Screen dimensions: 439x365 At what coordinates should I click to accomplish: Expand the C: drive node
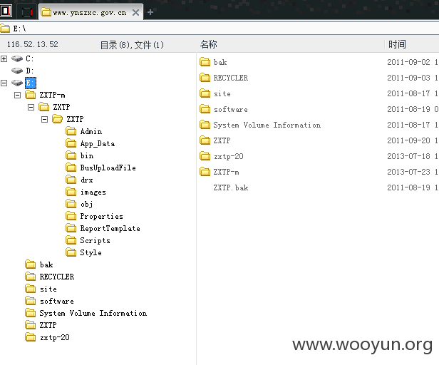point(4,59)
